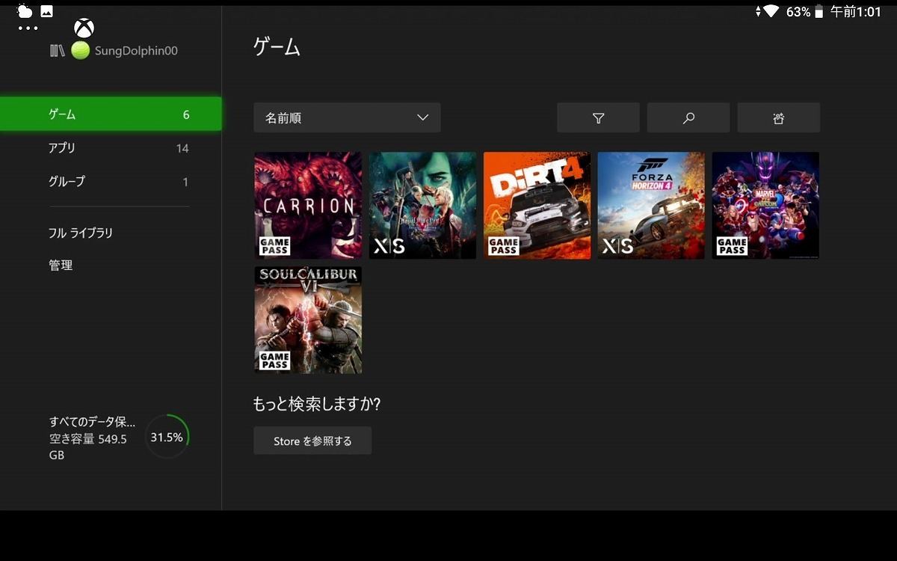Launch the CARRION game tile
The height and width of the screenshot is (561, 897).
(308, 206)
